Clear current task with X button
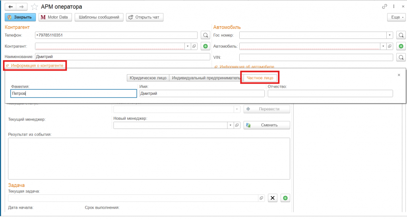The width and height of the screenshot is (407, 219). tap(272, 198)
